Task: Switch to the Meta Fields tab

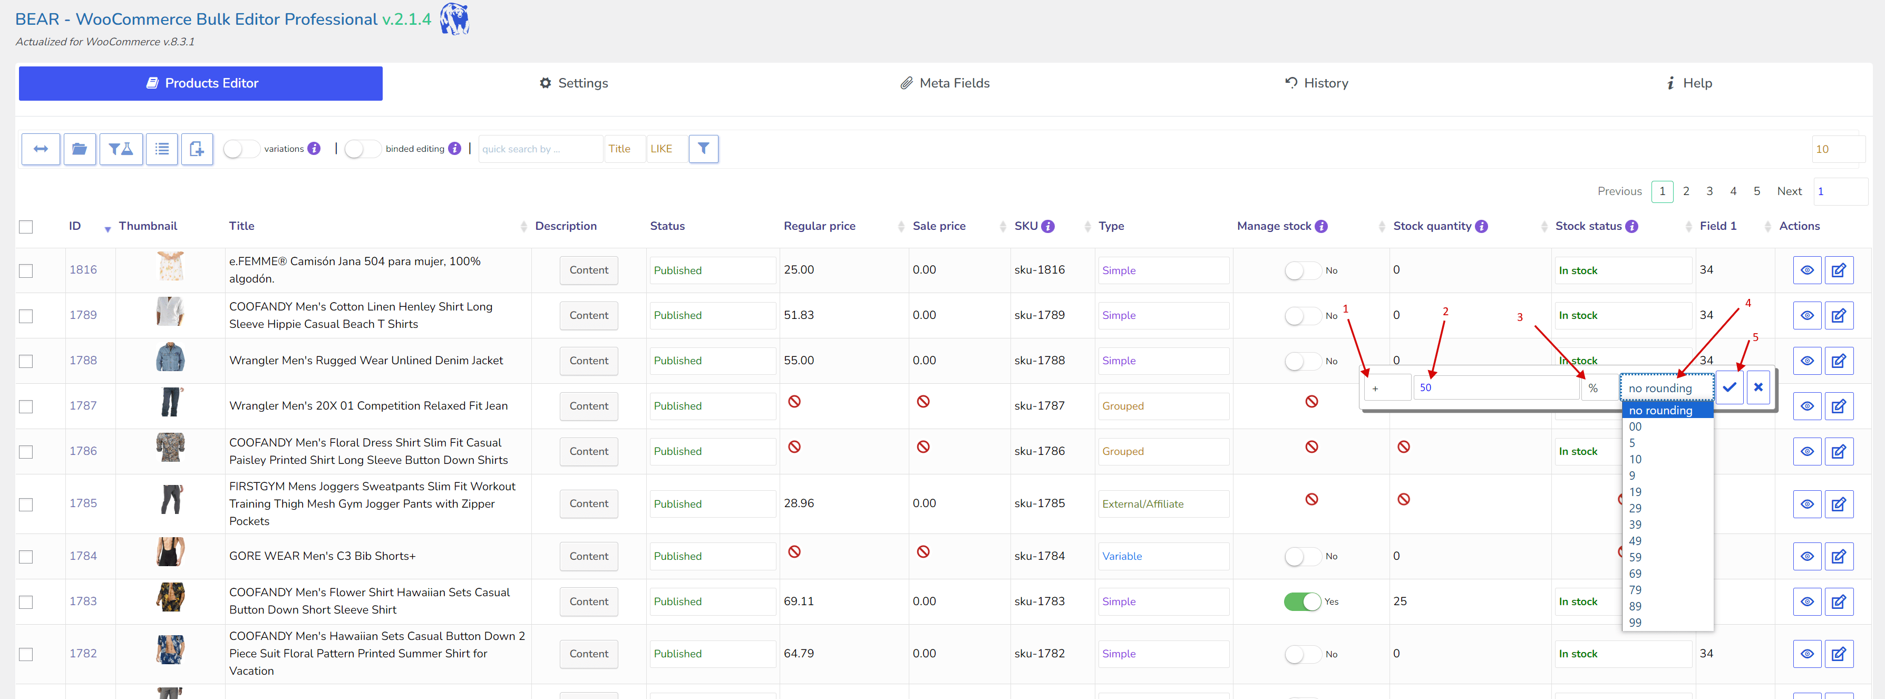Action: tap(945, 83)
